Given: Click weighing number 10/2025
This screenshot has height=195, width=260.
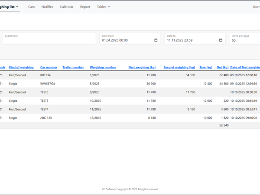Looking at the screenshot, I should [x=95, y=101].
